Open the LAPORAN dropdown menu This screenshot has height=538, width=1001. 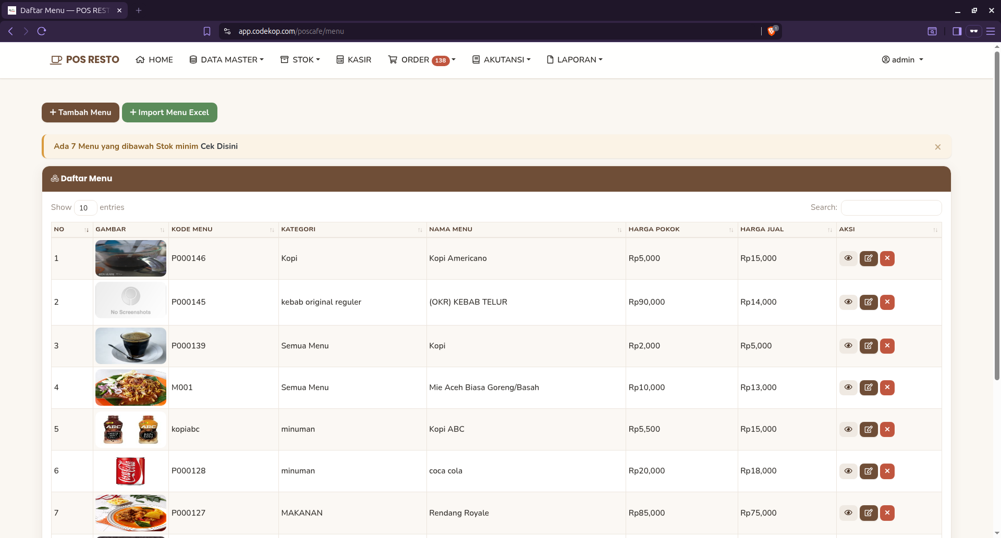click(x=575, y=60)
